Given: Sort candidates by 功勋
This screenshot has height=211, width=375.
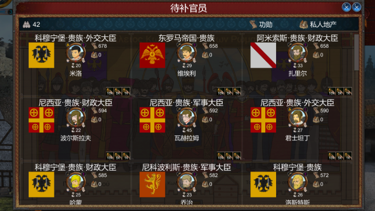Looking at the screenshot, I should pos(261,24).
